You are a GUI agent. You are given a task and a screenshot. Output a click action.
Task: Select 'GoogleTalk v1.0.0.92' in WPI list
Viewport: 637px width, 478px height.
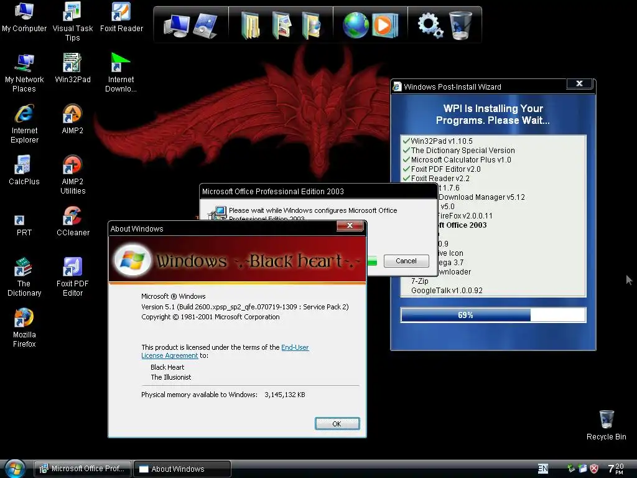(x=447, y=290)
